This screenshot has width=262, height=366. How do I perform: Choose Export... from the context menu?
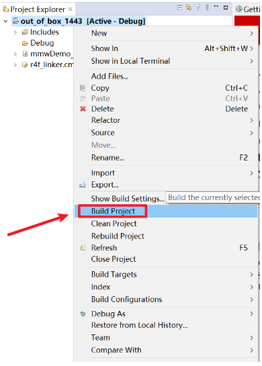[166, 185]
